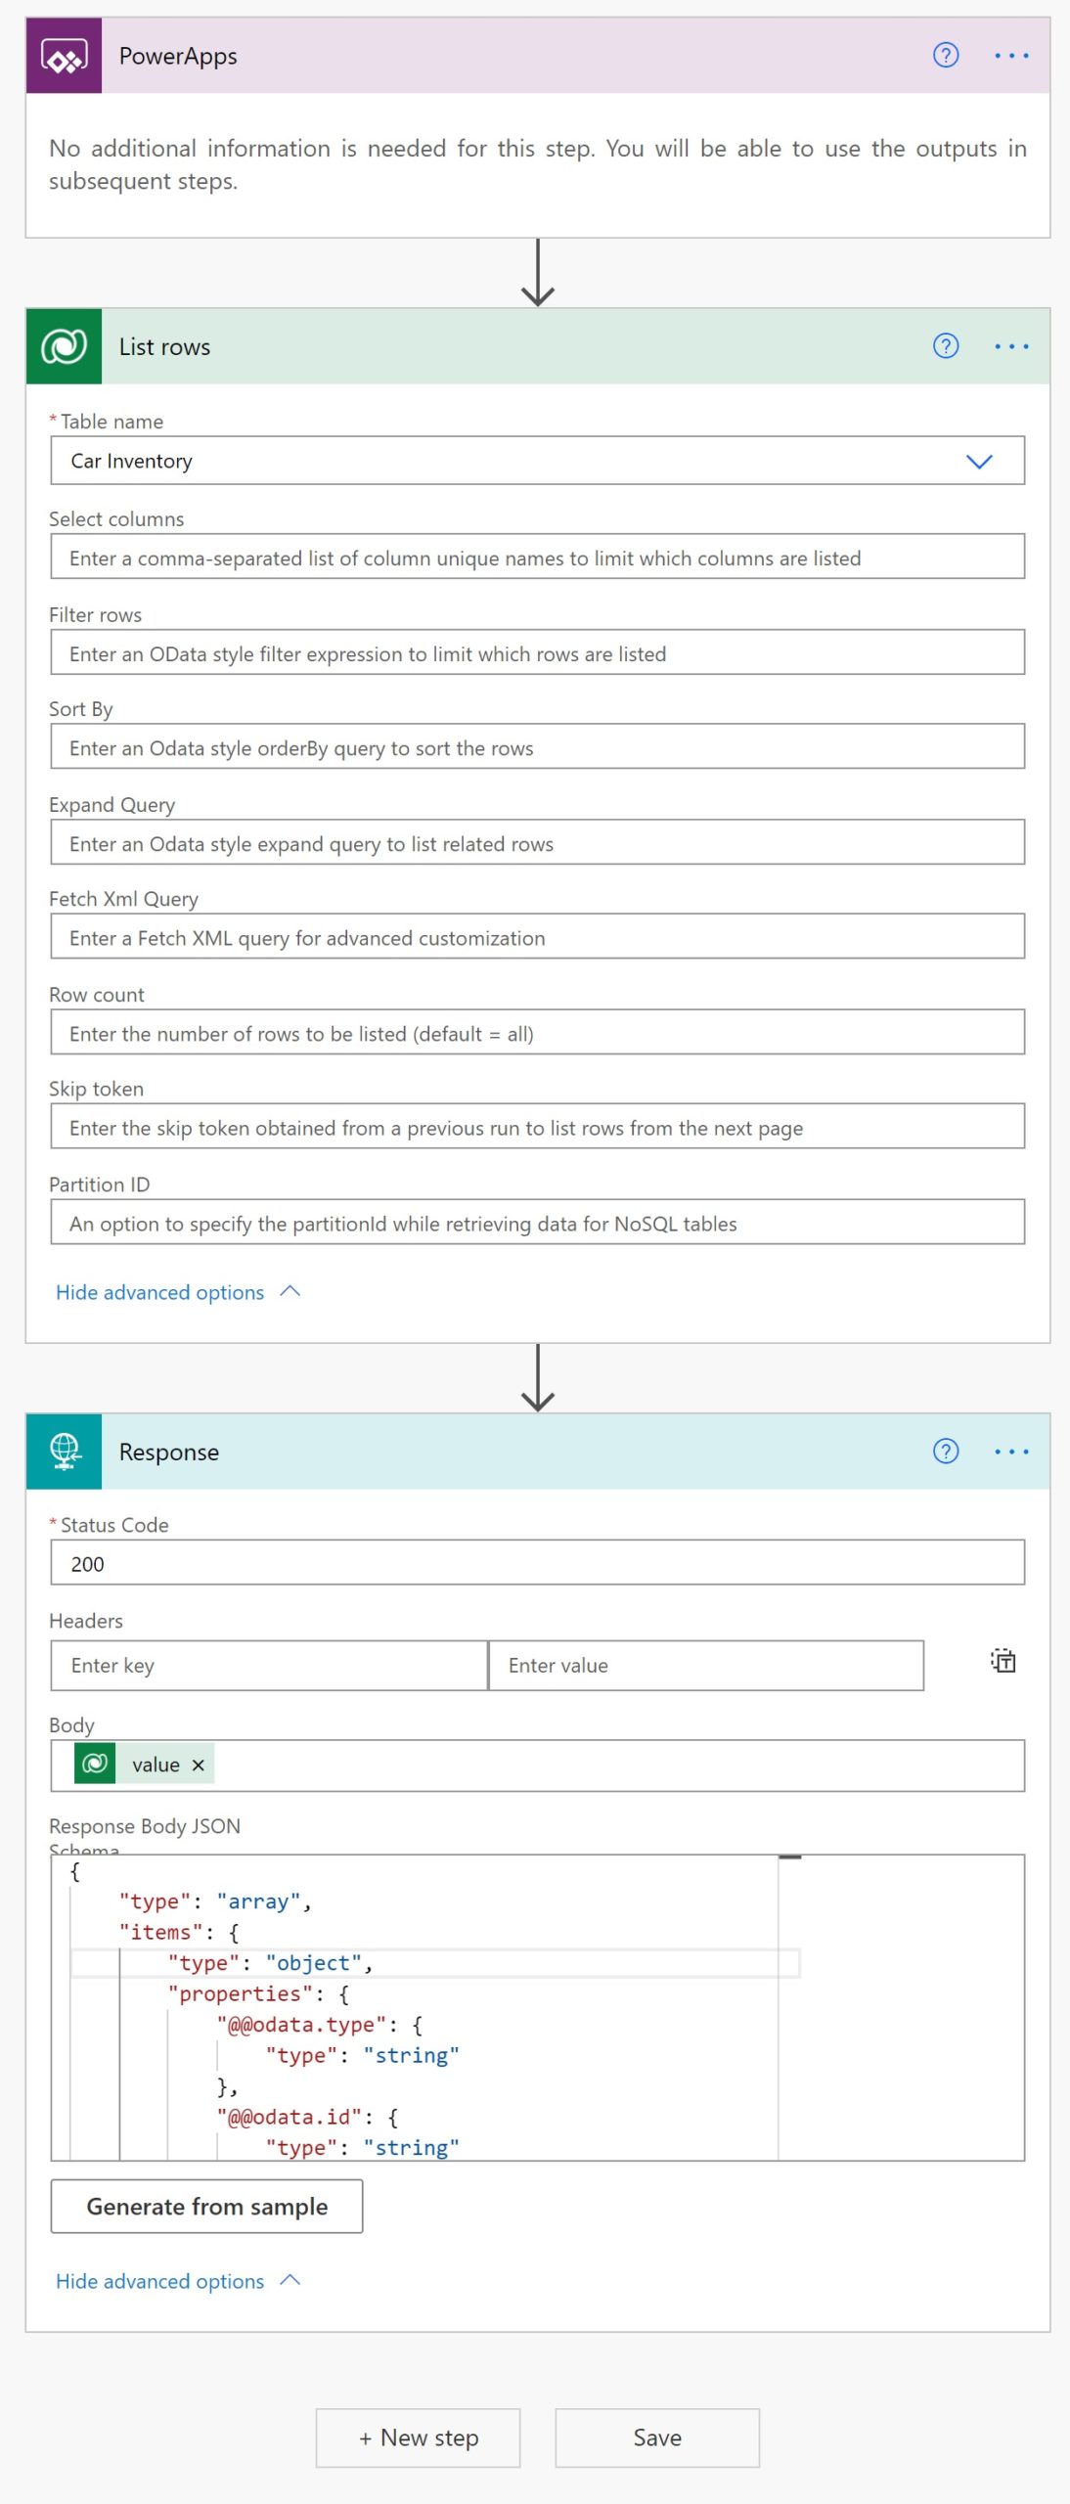Click the Status Code field with 200

[x=537, y=1563]
